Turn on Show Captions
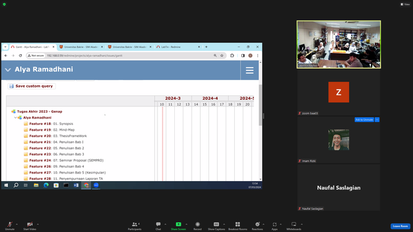This screenshot has width=413, height=232. (x=216, y=226)
